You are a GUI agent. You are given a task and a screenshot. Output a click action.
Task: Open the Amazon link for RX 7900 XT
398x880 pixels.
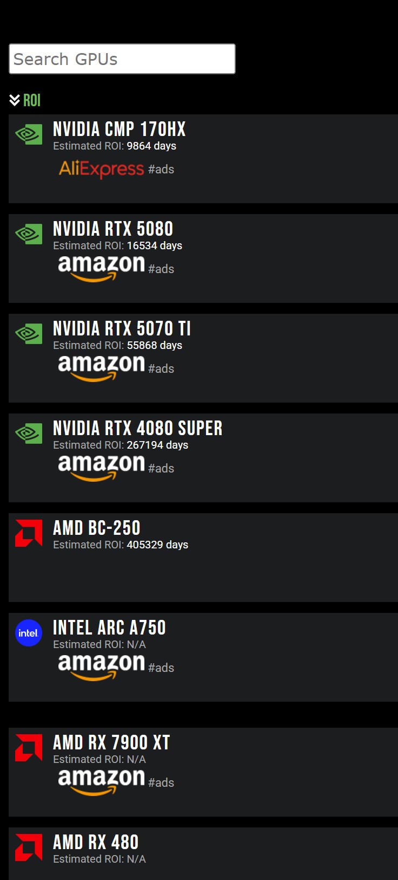101,782
